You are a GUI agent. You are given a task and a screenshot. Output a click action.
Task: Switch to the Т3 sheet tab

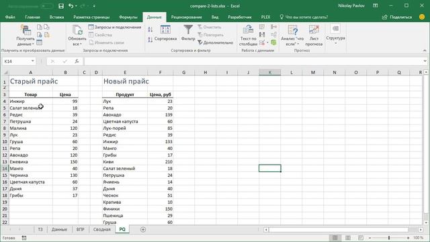(40, 229)
